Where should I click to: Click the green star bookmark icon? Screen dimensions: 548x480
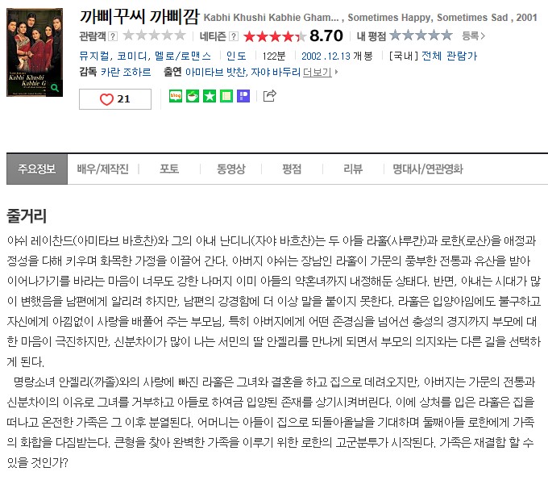(x=210, y=96)
